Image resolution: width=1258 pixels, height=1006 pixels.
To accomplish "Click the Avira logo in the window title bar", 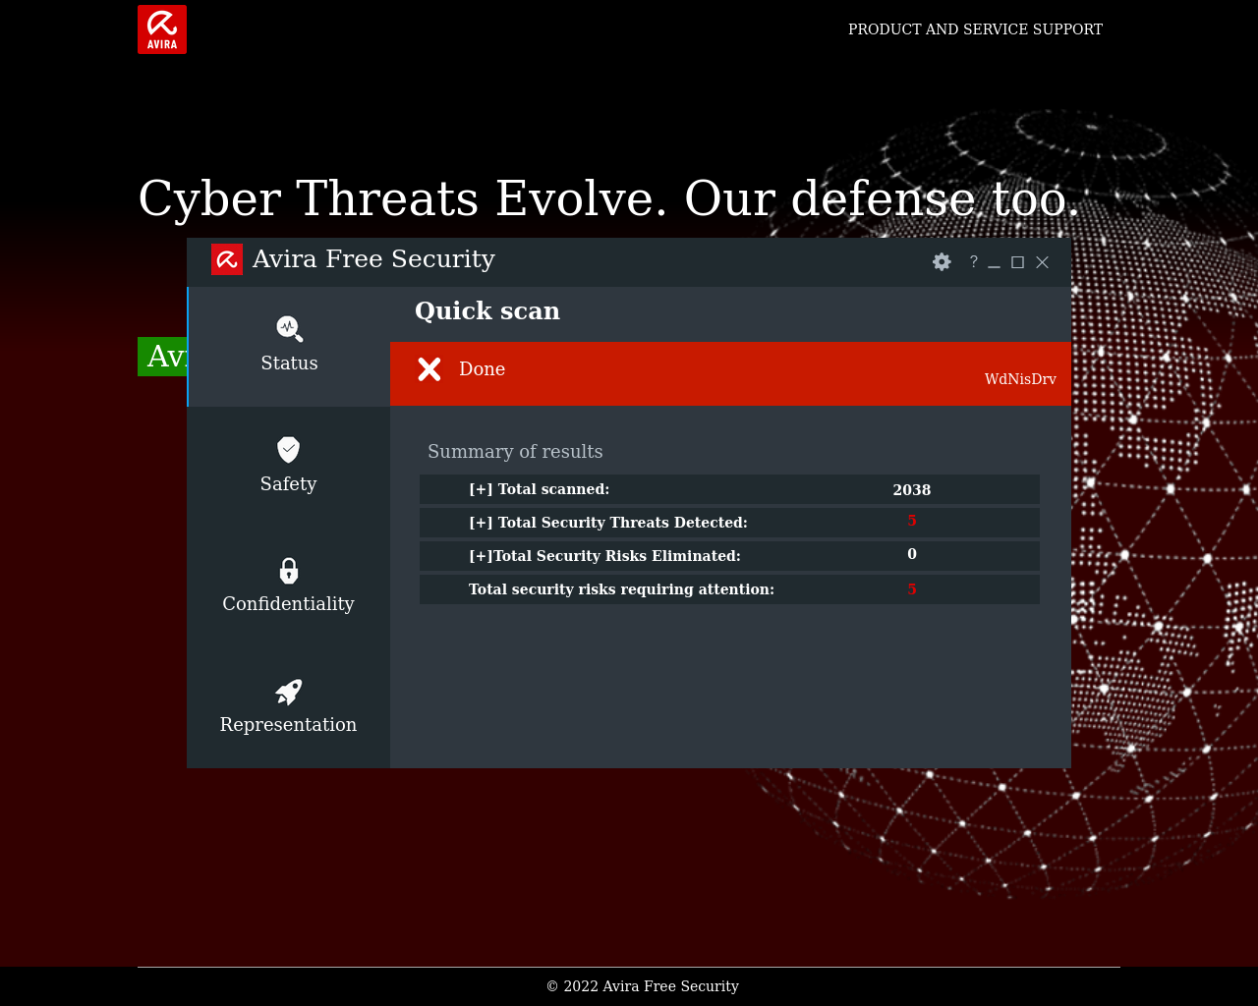I will tap(227, 259).
